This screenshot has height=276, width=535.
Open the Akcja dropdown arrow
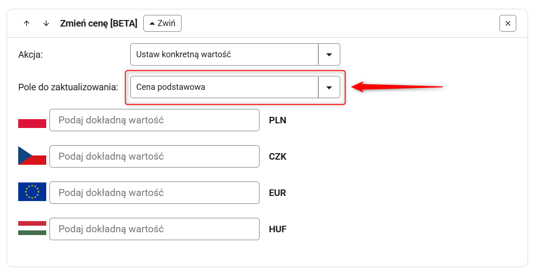tap(329, 54)
